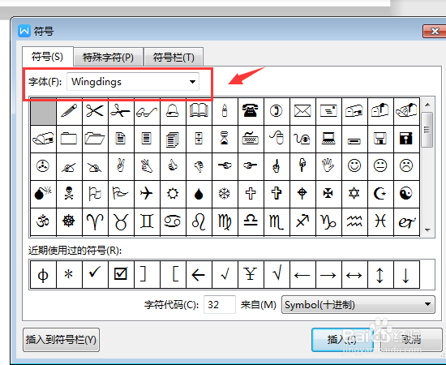This screenshot has height=365, width=446.
Task: Switch to the 特殊字符(P) tab
Action: 108,57
